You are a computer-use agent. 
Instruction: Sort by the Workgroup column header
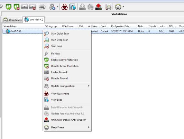pyautogui.click(x=51, y=26)
